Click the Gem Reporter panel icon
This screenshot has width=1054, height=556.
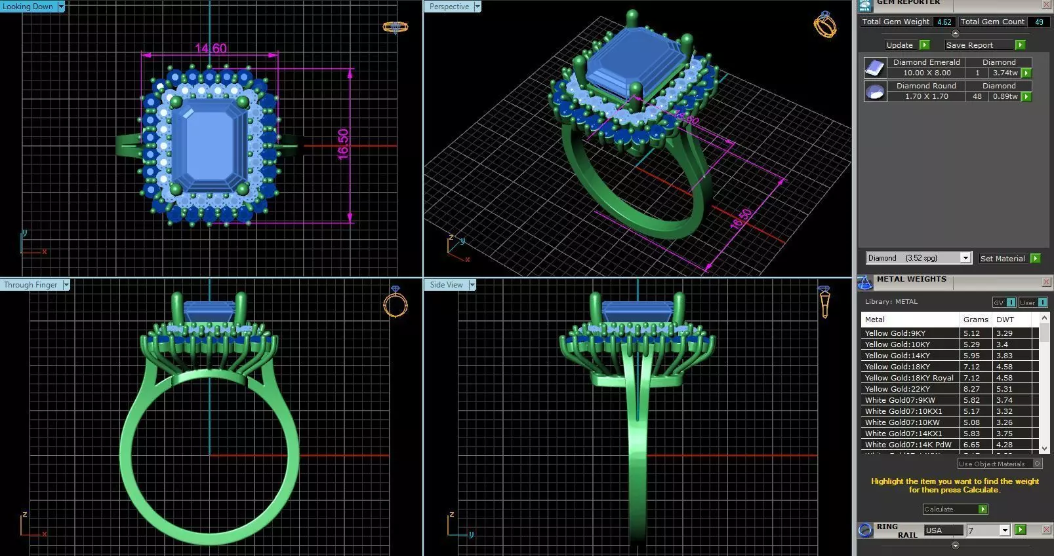865,5
